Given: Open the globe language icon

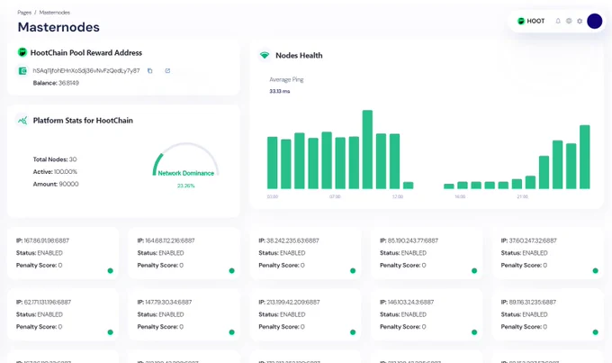Looking at the screenshot, I should (x=569, y=21).
